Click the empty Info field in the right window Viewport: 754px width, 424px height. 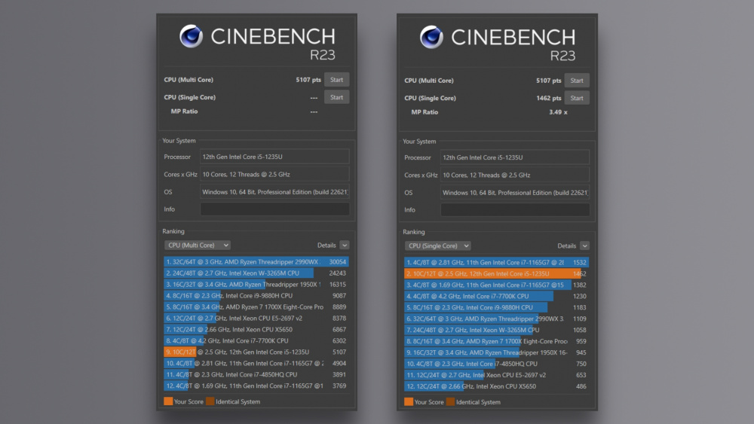tap(515, 209)
